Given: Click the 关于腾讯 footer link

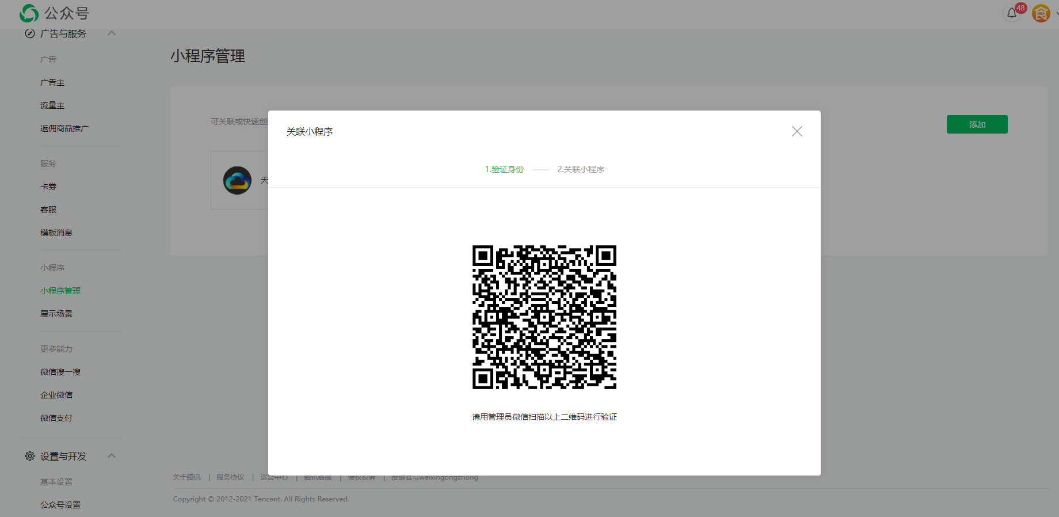Looking at the screenshot, I should point(187,477).
